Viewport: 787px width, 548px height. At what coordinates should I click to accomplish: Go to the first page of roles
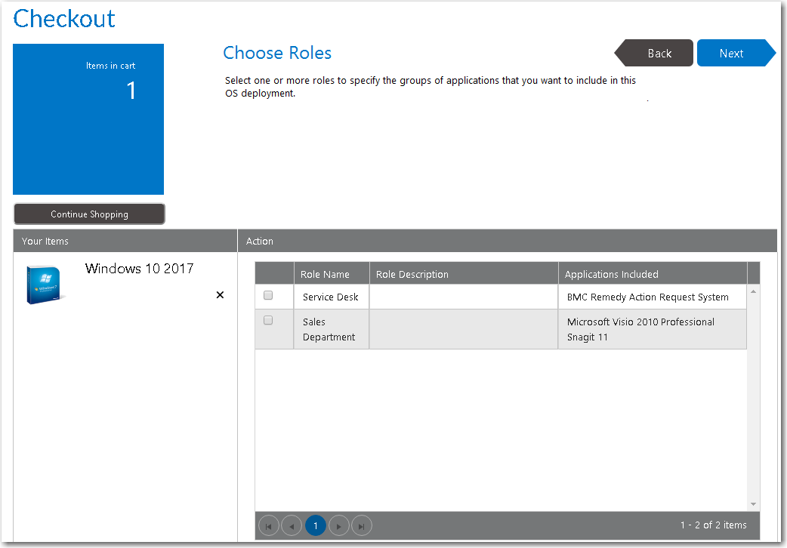click(x=268, y=525)
